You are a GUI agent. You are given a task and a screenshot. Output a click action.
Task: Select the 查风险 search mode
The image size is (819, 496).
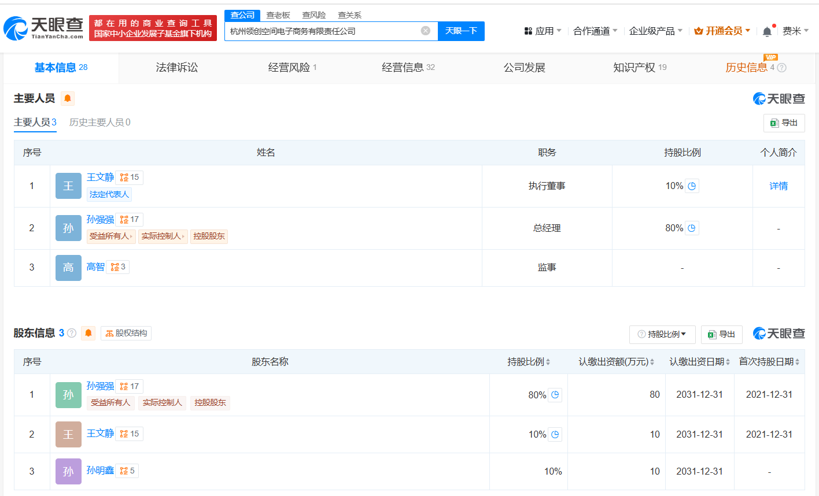[314, 15]
